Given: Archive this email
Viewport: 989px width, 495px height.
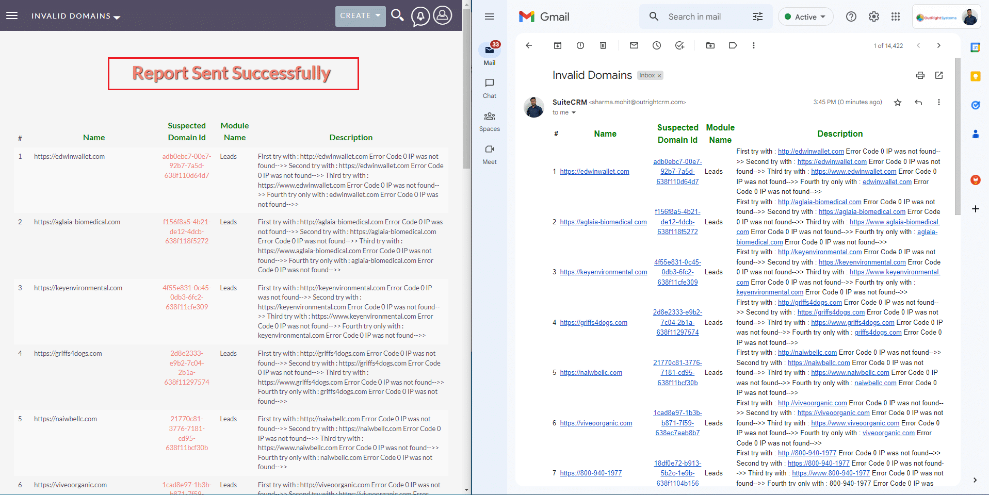Looking at the screenshot, I should coord(558,45).
